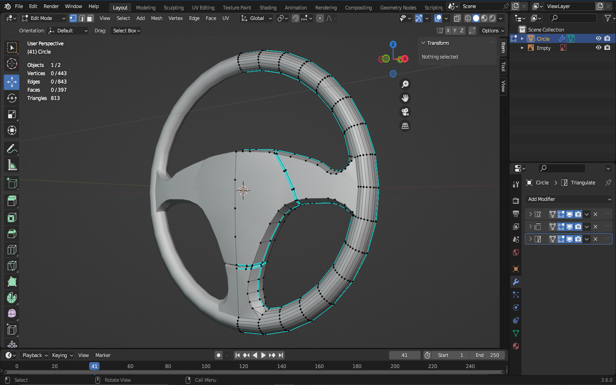Select the 3D Cursor tool

pyautogui.click(x=12, y=64)
